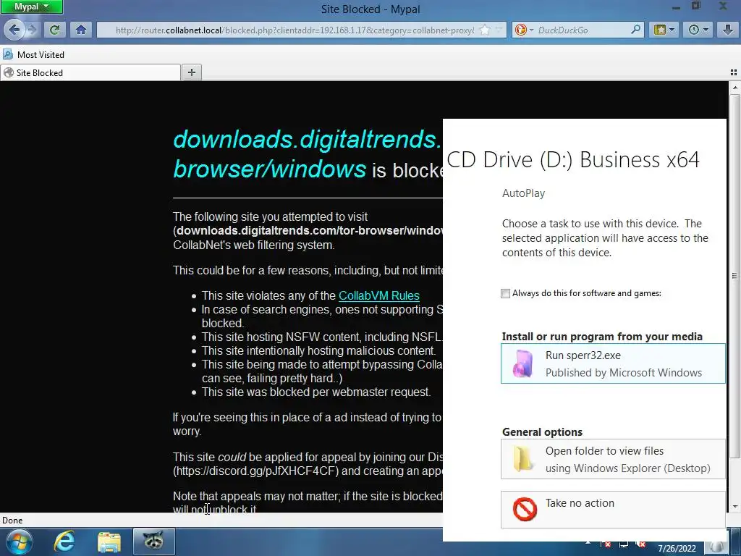This screenshot has height=556, width=741.
Task: Check Always do this for software and games
Action: tap(506, 294)
